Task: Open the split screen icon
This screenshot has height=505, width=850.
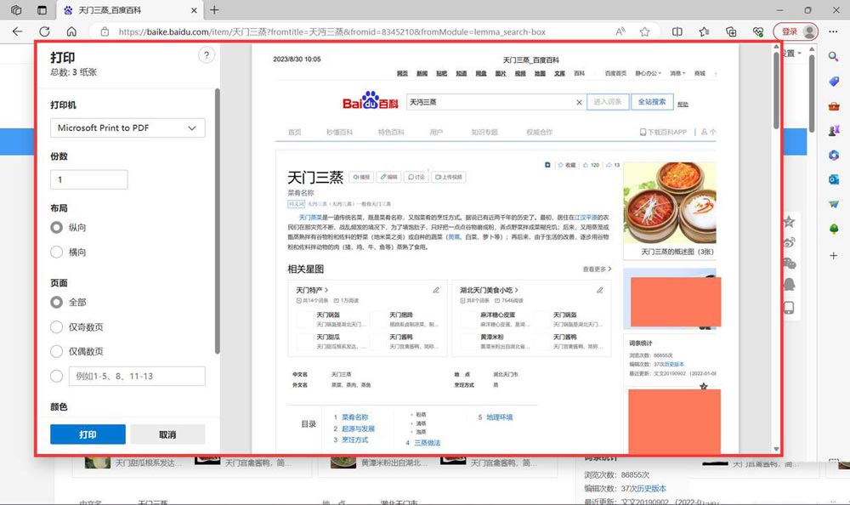Action: click(x=677, y=31)
